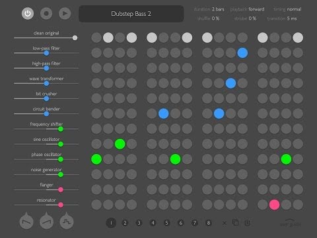Click the flanger slider handle
317x238 pixels.
pos(61,190)
